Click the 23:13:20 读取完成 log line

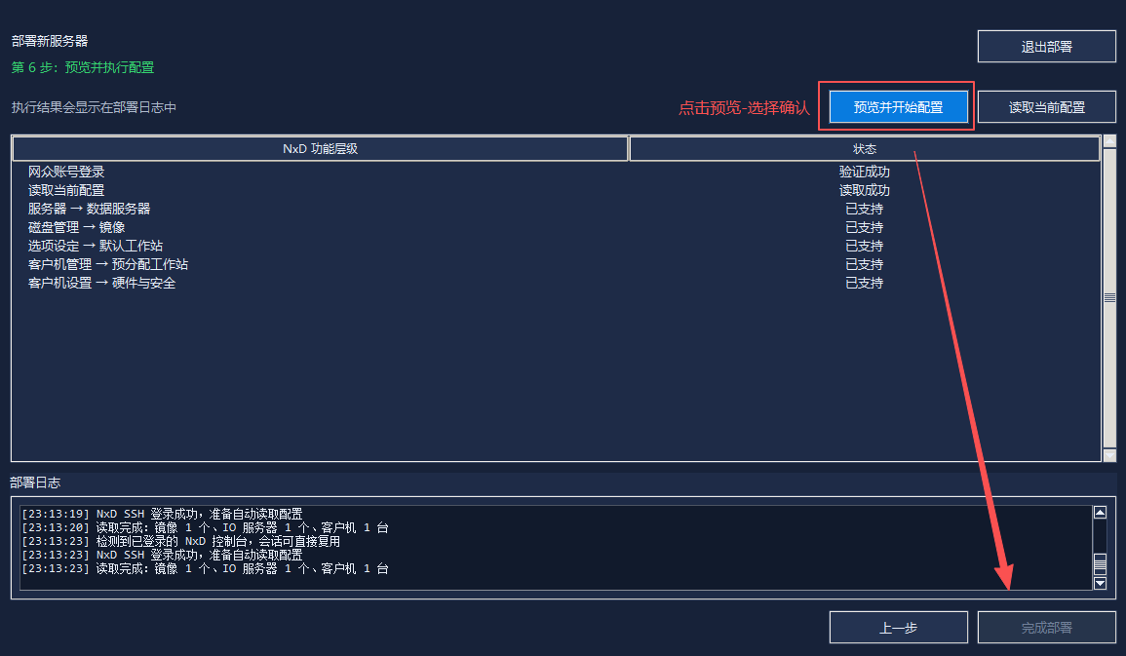pyautogui.click(x=205, y=527)
